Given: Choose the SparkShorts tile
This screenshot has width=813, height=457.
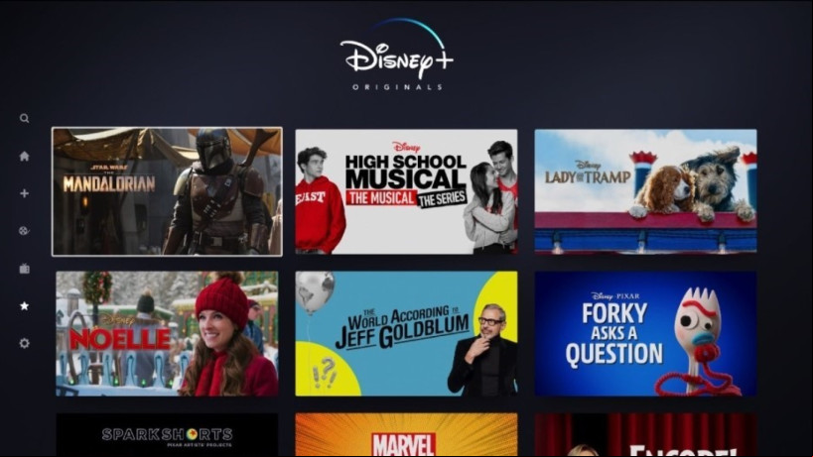Looking at the screenshot, I should tap(167, 435).
